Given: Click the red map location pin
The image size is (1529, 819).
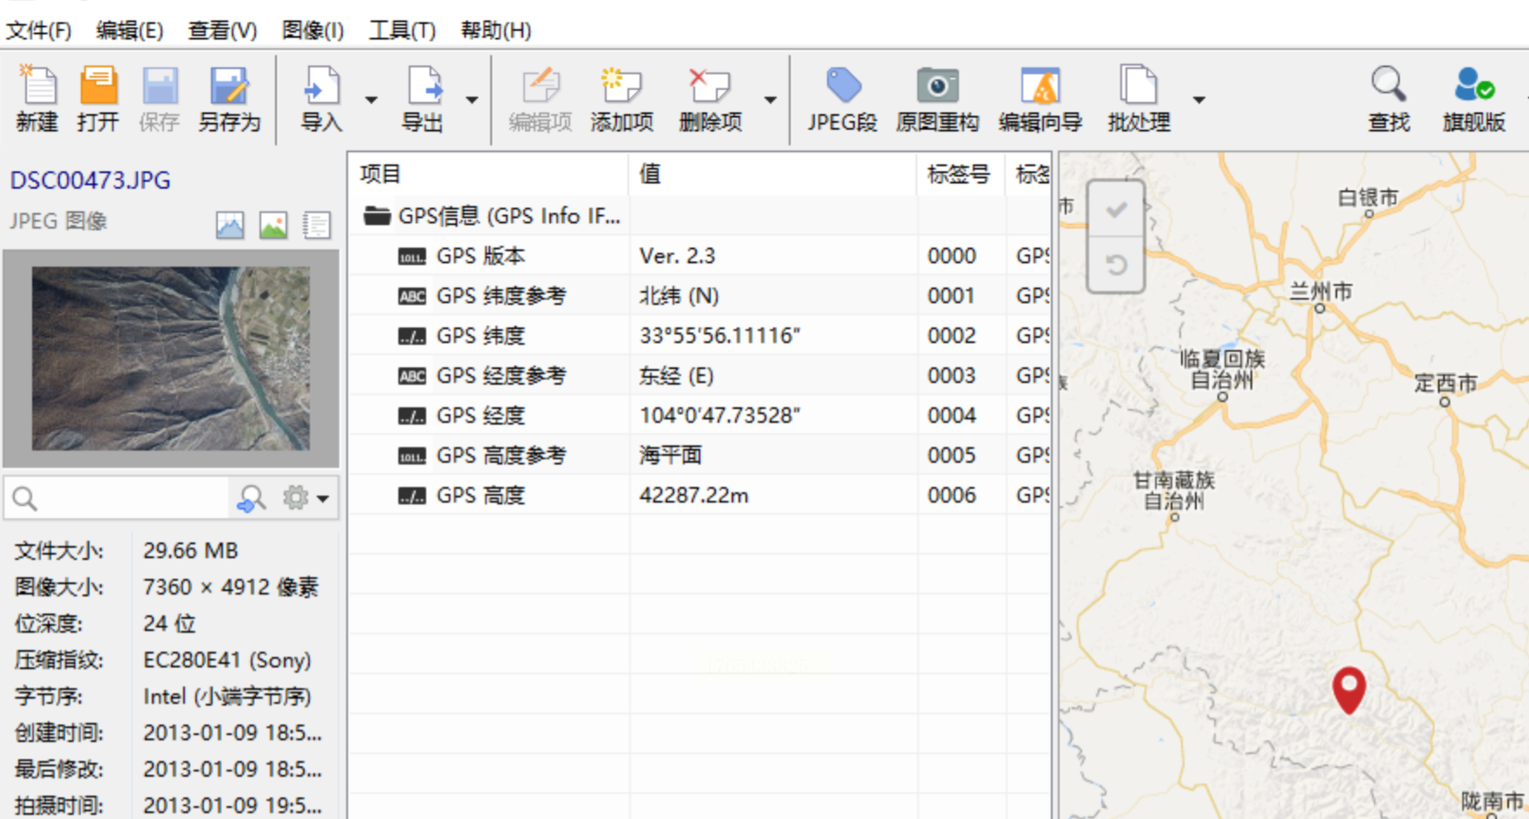Looking at the screenshot, I should 1349,687.
